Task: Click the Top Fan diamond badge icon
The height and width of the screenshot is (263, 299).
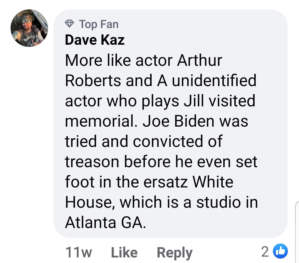Action: click(x=69, y=24)
